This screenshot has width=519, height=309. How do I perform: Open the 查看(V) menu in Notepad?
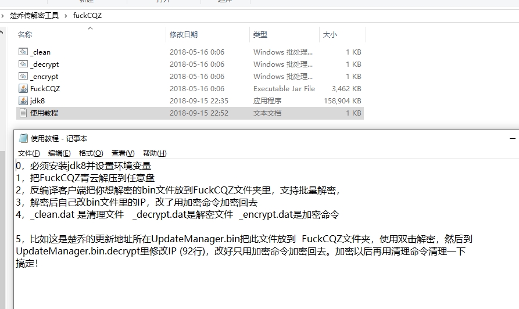pos(123,153)
